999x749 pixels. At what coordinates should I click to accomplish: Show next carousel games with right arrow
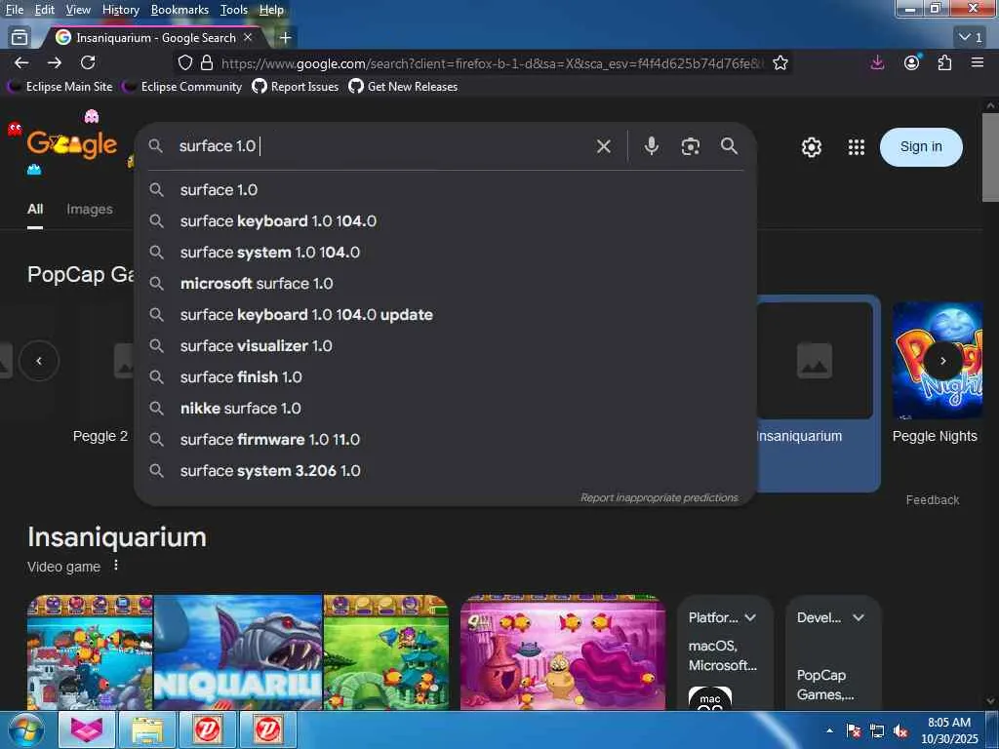click(943, 361)
